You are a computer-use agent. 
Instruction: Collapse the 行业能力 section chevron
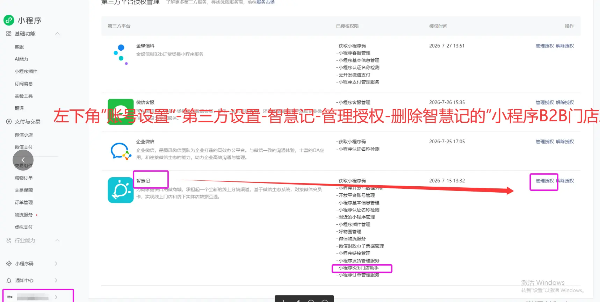57,240
